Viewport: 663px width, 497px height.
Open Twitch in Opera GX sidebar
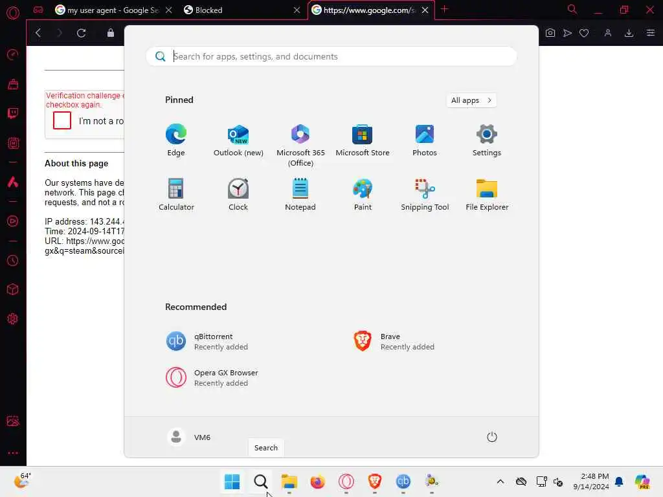tap(13, 113)
